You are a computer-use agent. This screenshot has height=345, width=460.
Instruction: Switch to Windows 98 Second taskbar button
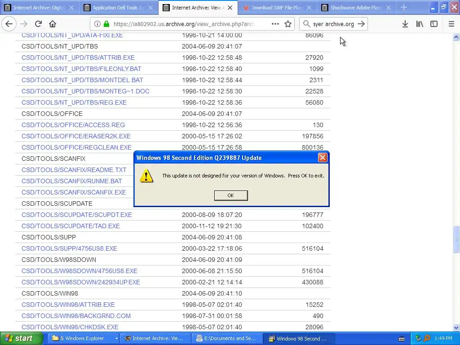[x=299, y=338]
